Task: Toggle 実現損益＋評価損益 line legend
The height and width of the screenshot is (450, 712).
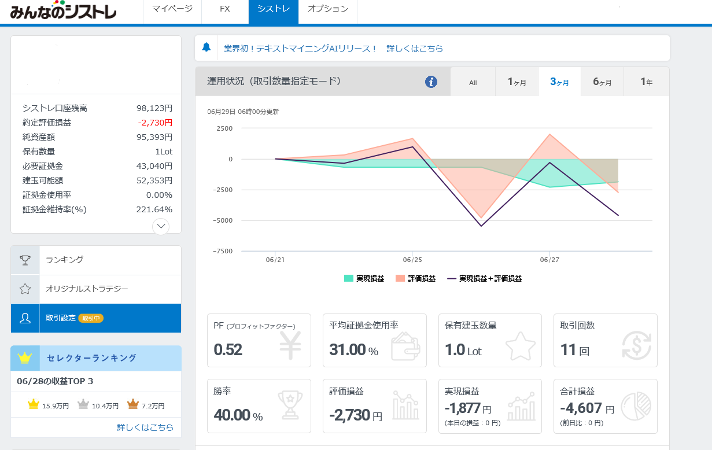Action: tap(485, 278)
